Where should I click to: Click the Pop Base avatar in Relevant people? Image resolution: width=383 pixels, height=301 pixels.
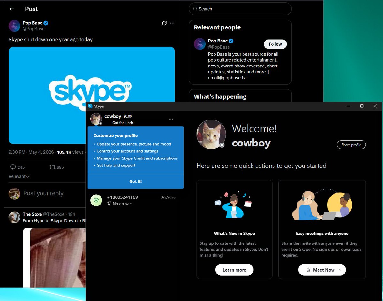pos(200,44)
